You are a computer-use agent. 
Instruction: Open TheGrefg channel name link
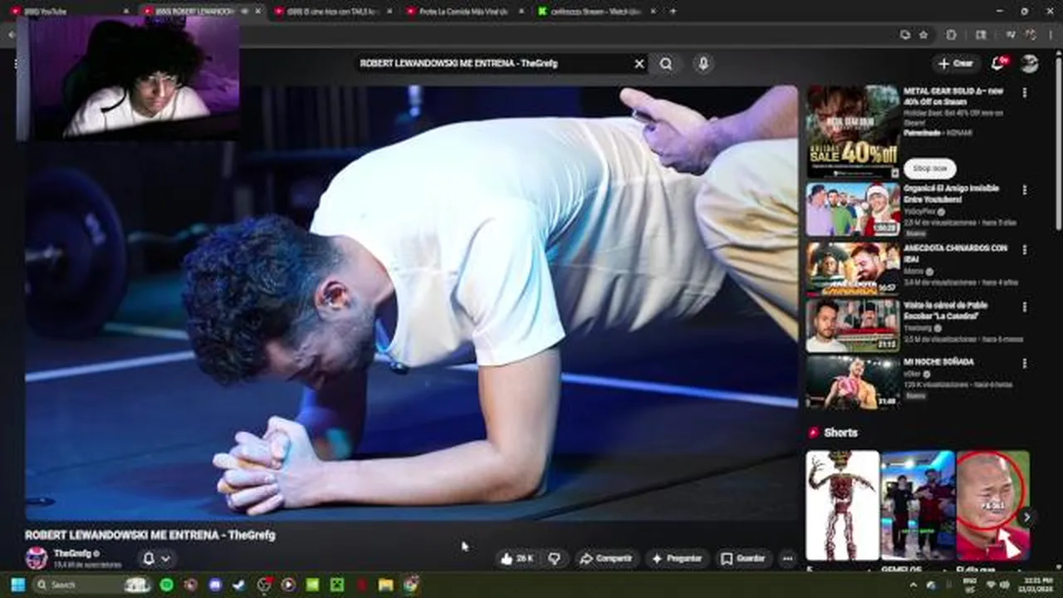[72, 553]
